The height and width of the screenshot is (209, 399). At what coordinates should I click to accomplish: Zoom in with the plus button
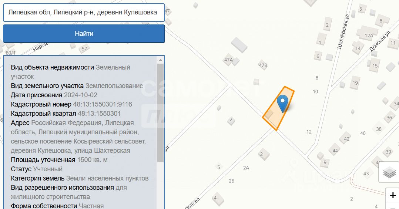click(393, 195)
